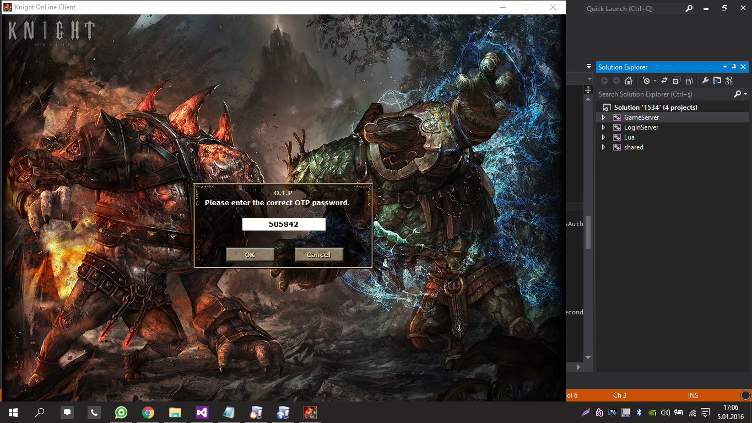Click the Quick Launch search box
752x423 pixels.
(632, 9)
